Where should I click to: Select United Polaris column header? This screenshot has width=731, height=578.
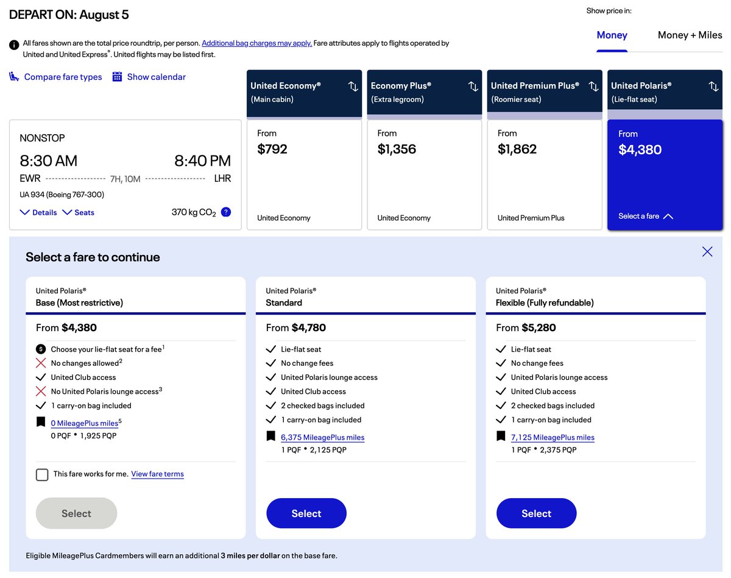[665, 93]
